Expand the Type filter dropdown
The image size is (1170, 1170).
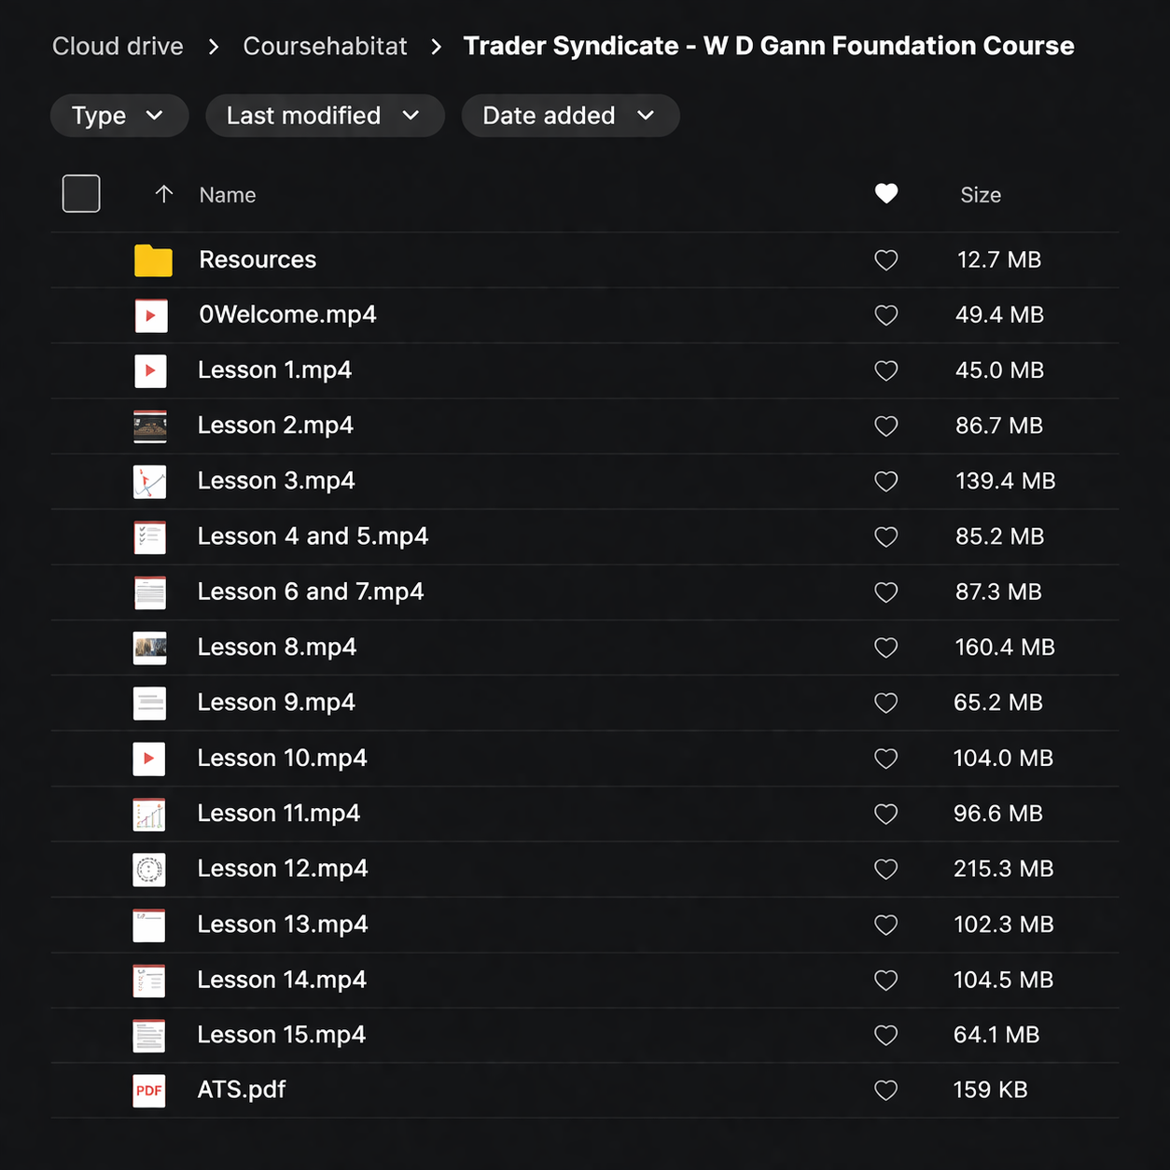[118, 116]
